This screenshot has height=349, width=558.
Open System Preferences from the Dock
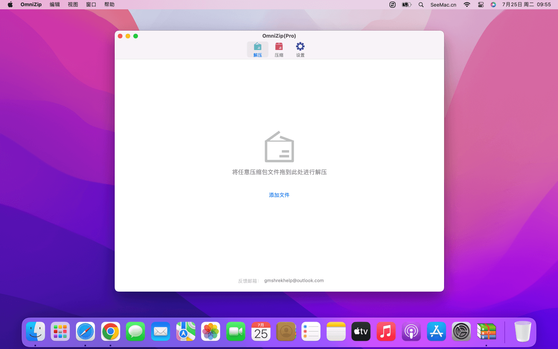click(461, 332)
